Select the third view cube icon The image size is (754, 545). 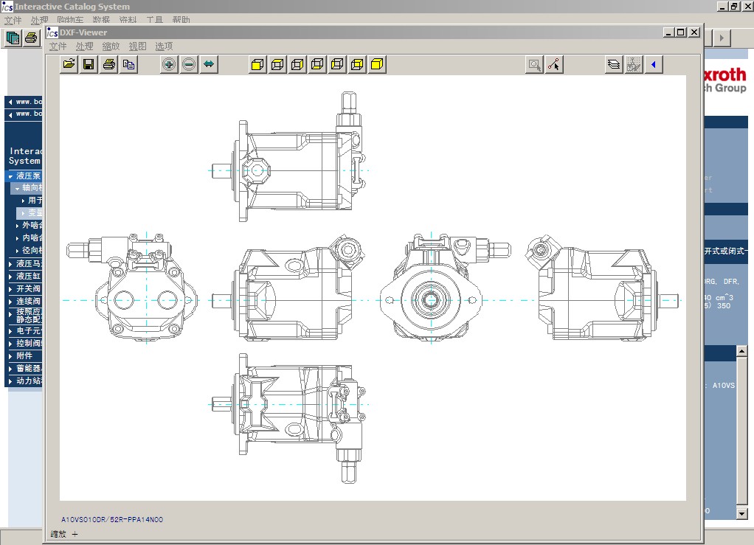coord(297,64)
